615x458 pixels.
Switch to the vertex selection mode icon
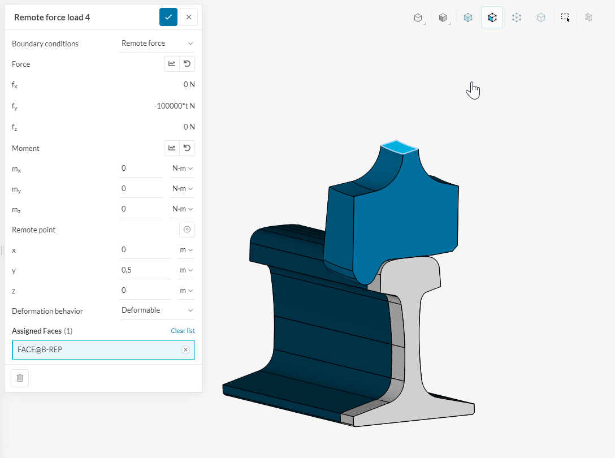coord(517,18)
